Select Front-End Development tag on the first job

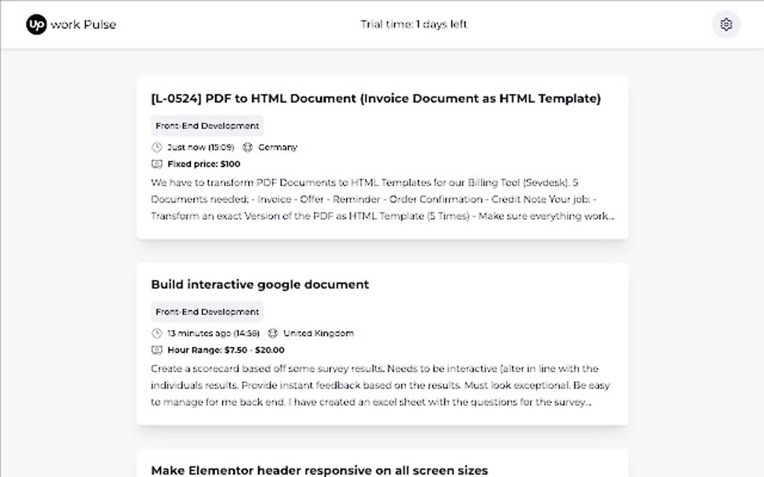coord(207,126)
